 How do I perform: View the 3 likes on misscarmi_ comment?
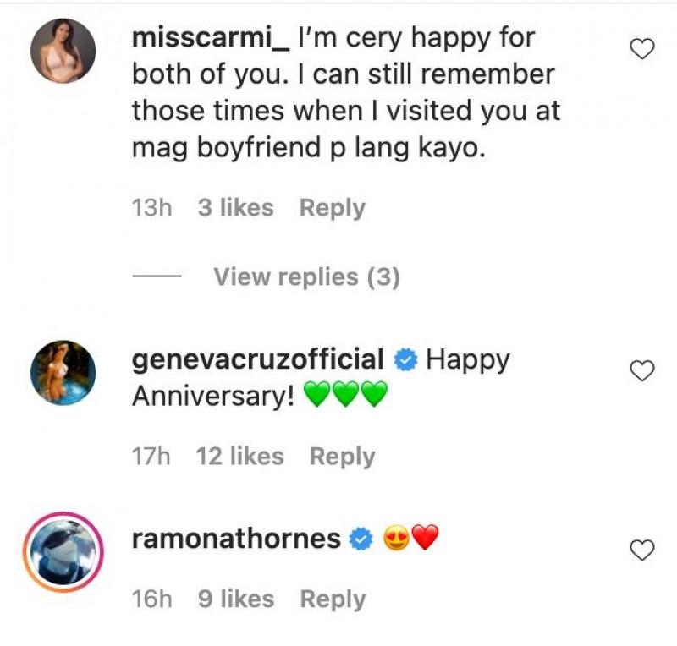[235, 208]
